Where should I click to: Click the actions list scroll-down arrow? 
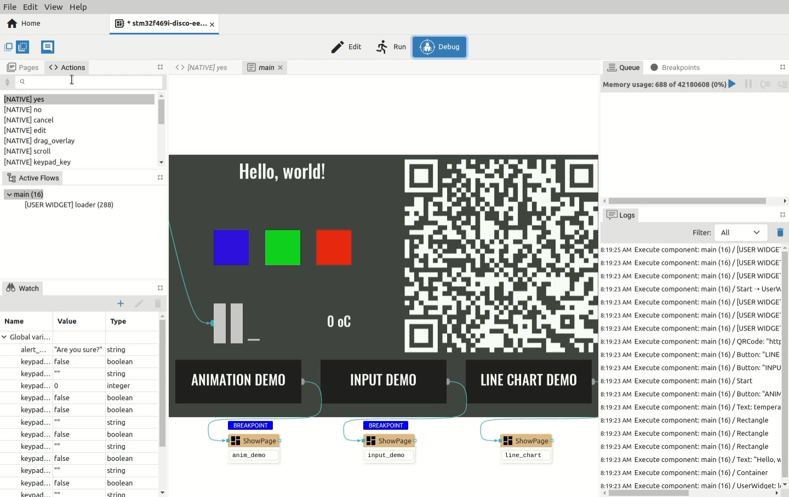[x=161, y=163]
